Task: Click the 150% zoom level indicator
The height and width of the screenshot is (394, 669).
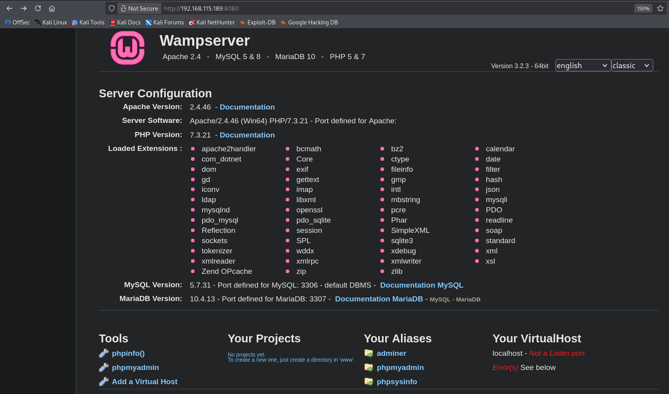Action: [643, 8]
